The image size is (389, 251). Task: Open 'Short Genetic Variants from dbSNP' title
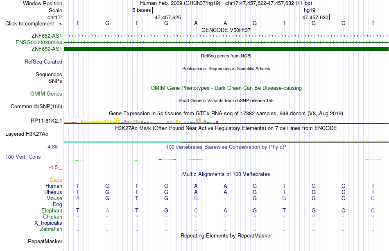[x=226, y=100]
